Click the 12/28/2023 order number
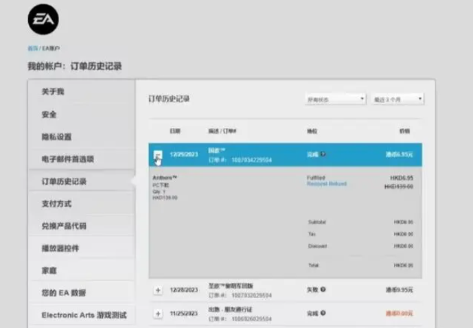This screenshot has height=328, width=473. tap(251, 295)
